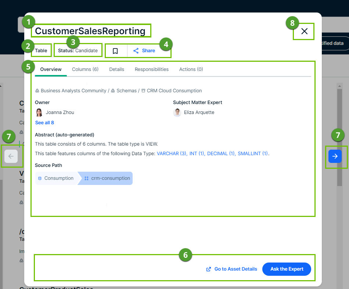
Task: Click the SMALLINT (1) data type link
Action: pyautogui.click(x=253, y=153)
